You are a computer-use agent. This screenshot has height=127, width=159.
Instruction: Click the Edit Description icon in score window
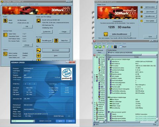coord(141,7)
